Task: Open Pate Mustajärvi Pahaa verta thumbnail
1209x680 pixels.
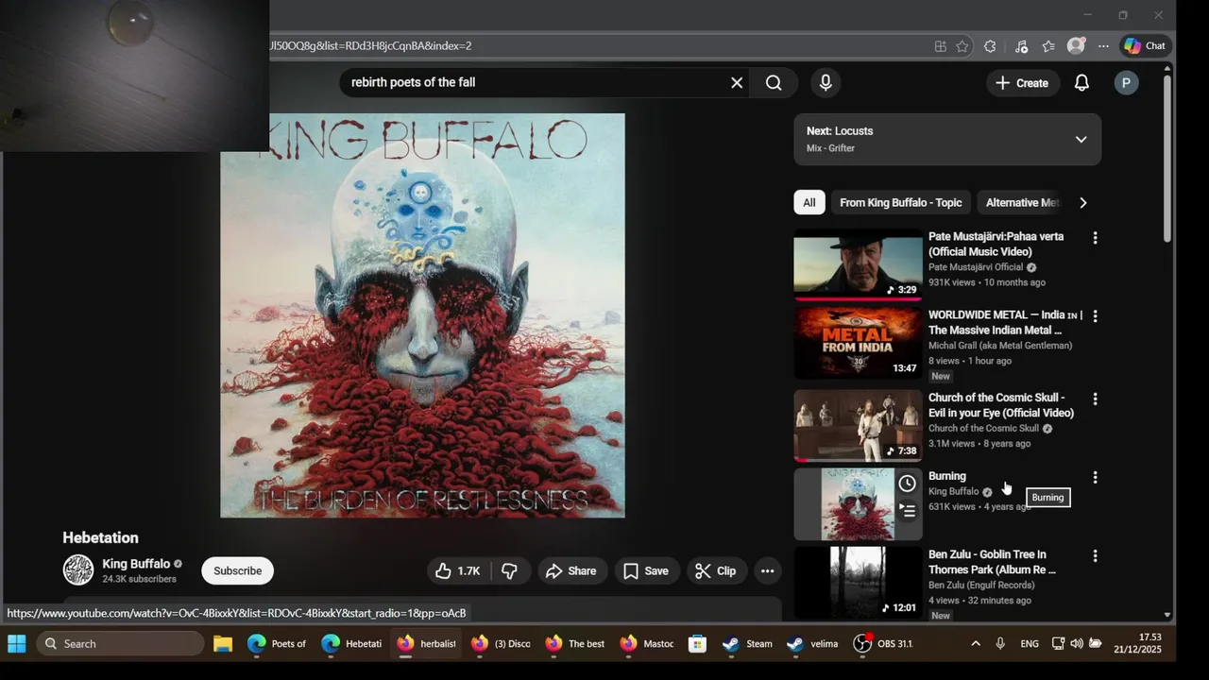Action: point(858,264)
